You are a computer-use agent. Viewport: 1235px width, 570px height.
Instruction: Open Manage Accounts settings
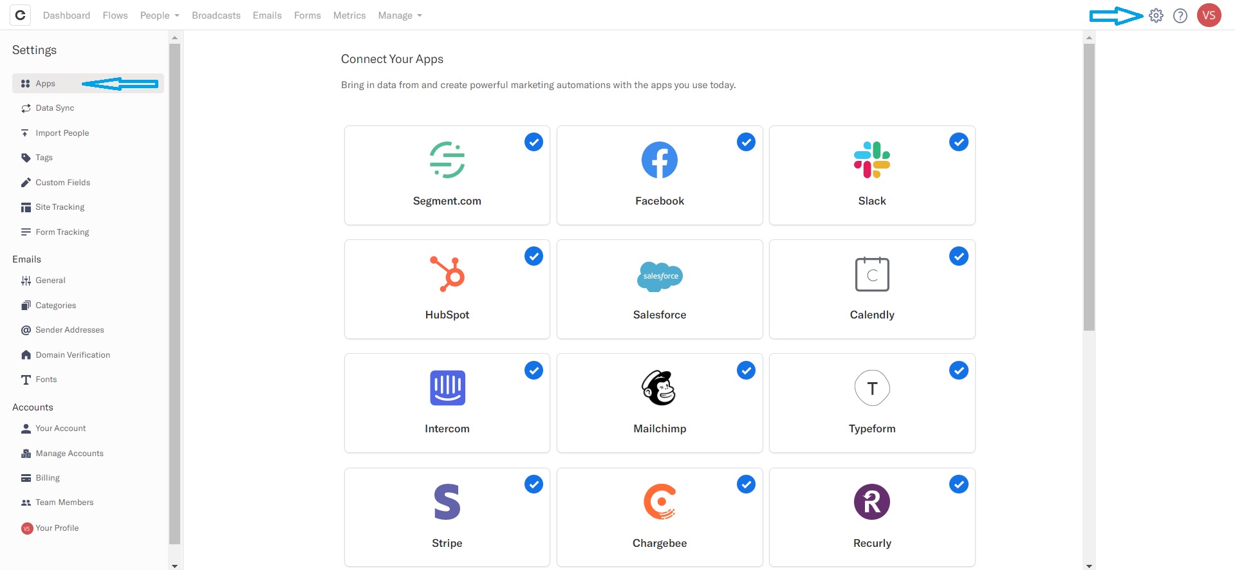point(70,454)
